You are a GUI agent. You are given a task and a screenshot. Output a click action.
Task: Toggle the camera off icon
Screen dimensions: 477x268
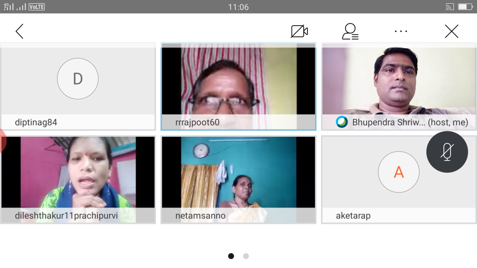click(x=299, y=31)
